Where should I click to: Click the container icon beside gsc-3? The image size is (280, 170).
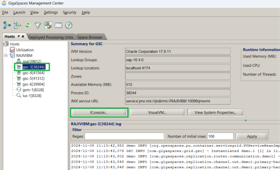click(x=19, y=67)
